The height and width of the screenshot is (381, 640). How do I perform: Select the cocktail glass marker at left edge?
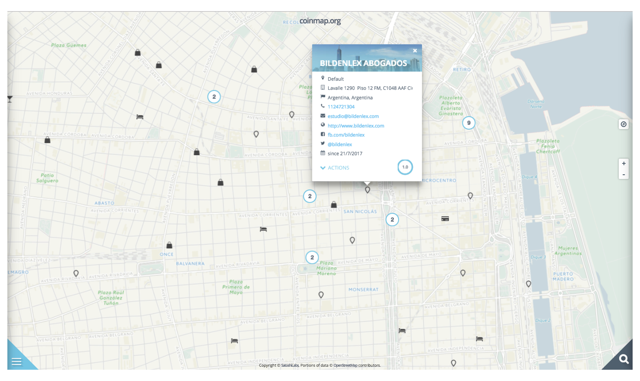click(x=10, y=99)
